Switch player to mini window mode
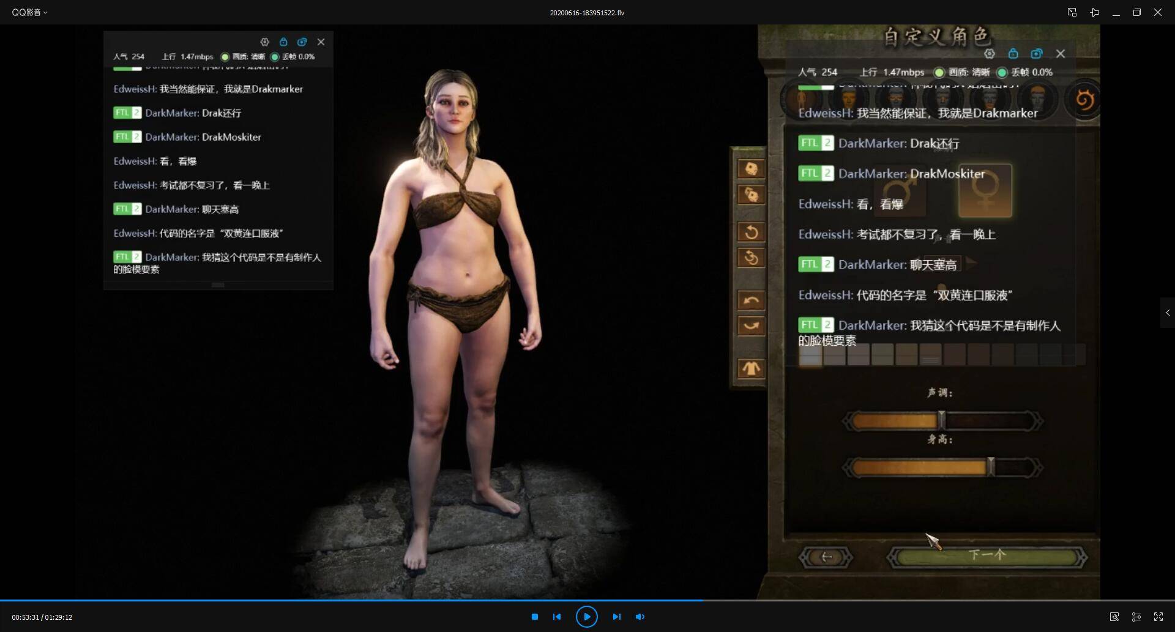 pos(1072,12)
